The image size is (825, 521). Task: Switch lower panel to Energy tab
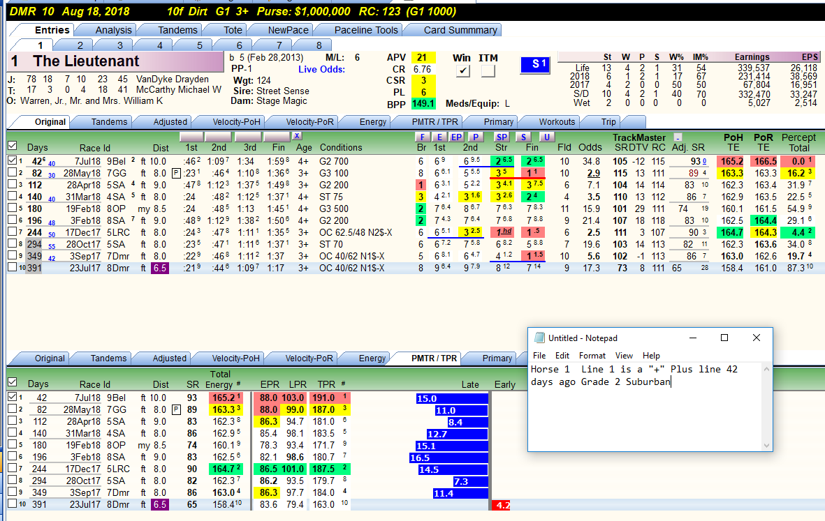[372, 358]
